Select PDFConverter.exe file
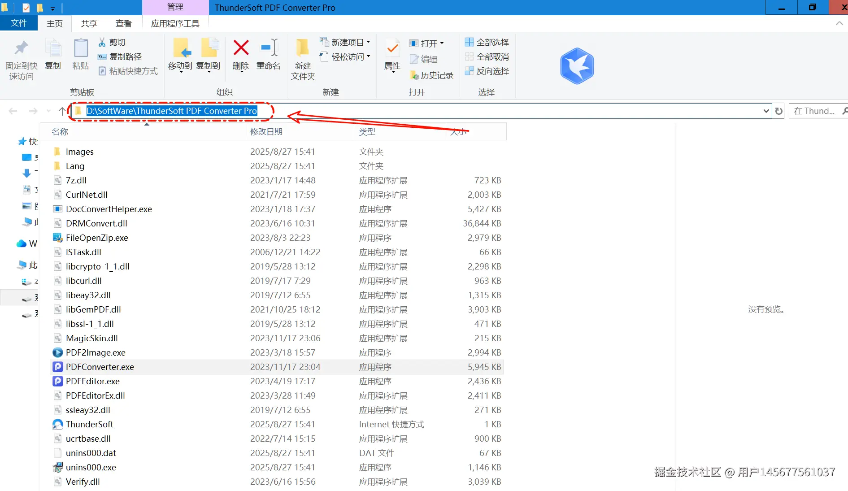Viewport: 848px width, 491px height. coord(277,367)
